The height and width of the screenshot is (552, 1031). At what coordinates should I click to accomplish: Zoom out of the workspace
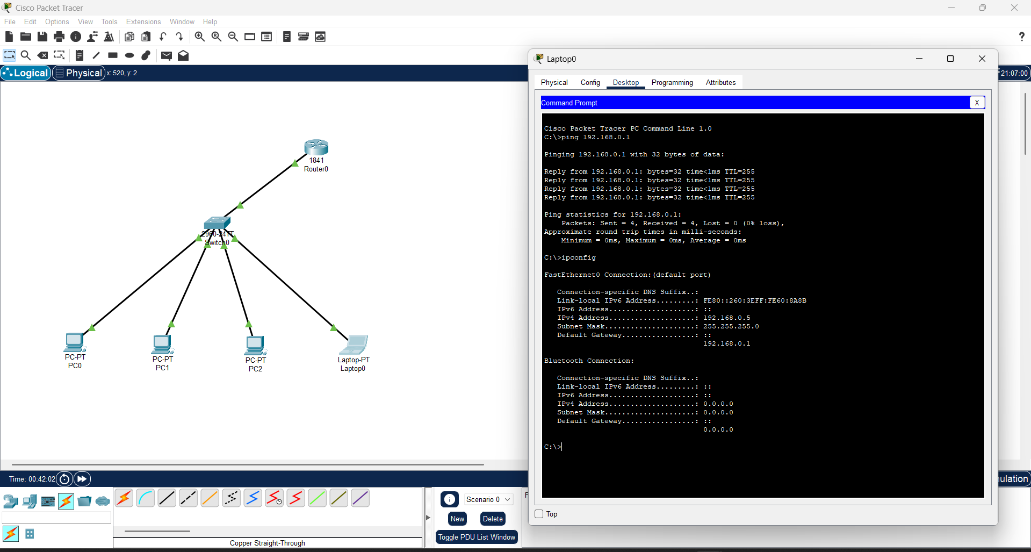233,37
